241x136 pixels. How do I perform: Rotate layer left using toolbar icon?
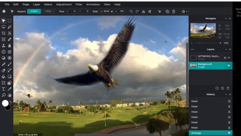point(131,12)
